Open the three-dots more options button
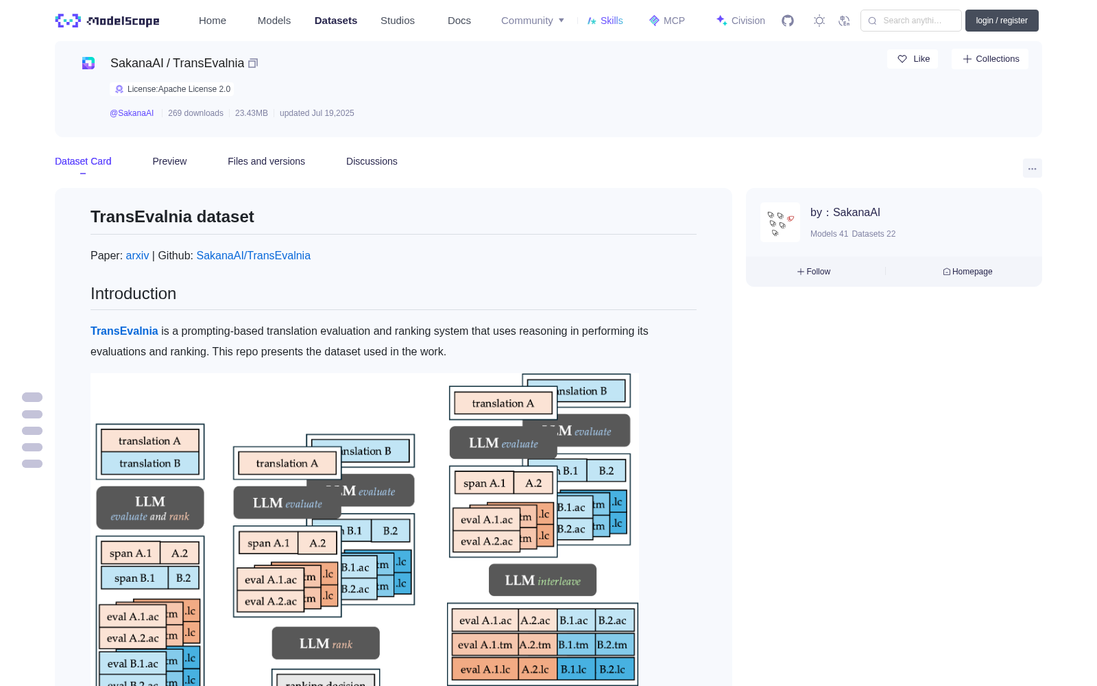The width and height of the screenshot is (1097, 686). click(1032, 168)
